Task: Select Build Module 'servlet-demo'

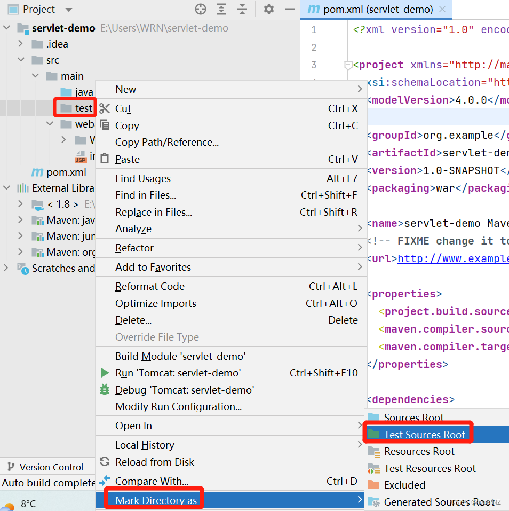Action: [231, 356]
